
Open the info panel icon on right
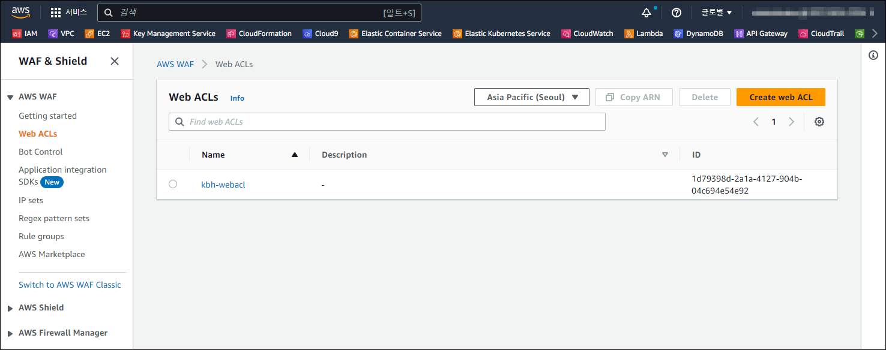coord(873,55)
